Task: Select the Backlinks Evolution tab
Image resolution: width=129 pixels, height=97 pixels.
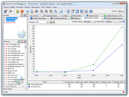Action: pos(92,18)
